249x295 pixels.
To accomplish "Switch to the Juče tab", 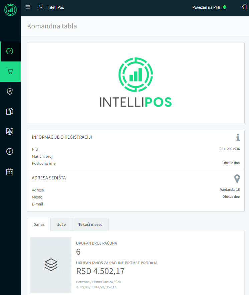I will 61,225.
